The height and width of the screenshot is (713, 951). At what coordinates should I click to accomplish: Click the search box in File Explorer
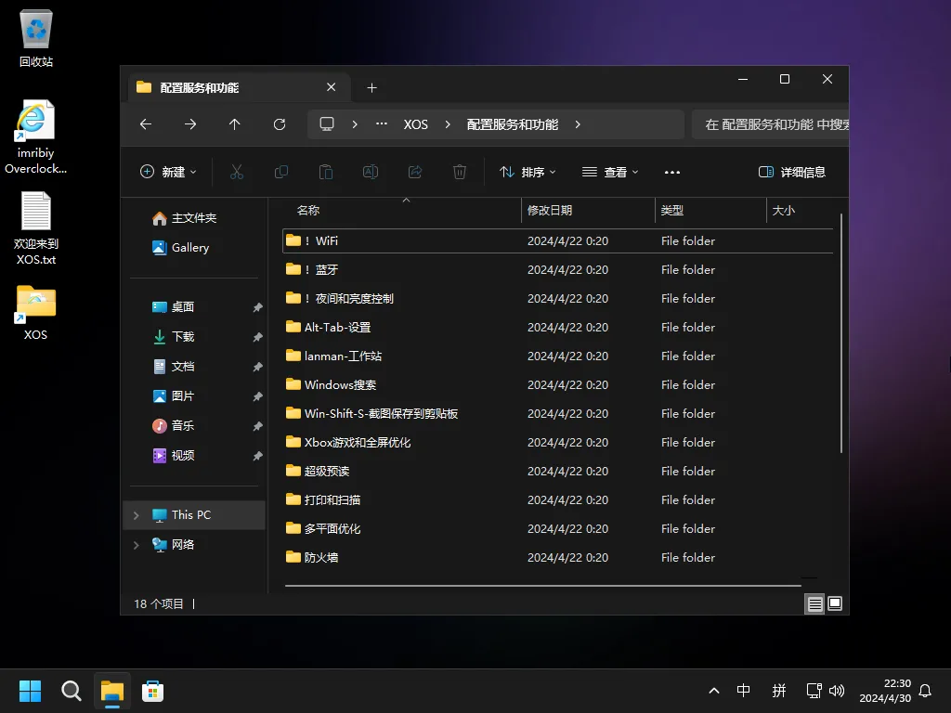(x=780, y=123)
